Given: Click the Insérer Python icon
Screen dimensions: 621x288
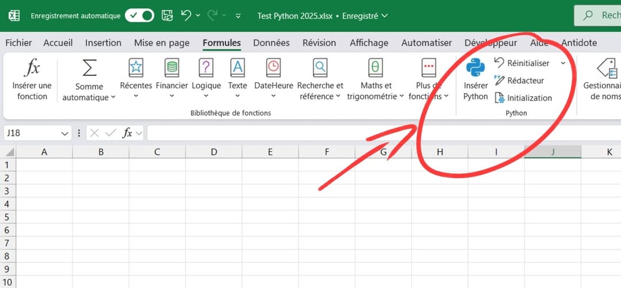Looking at the screenshot, I should pyautogui.click(x=476, y=68).
